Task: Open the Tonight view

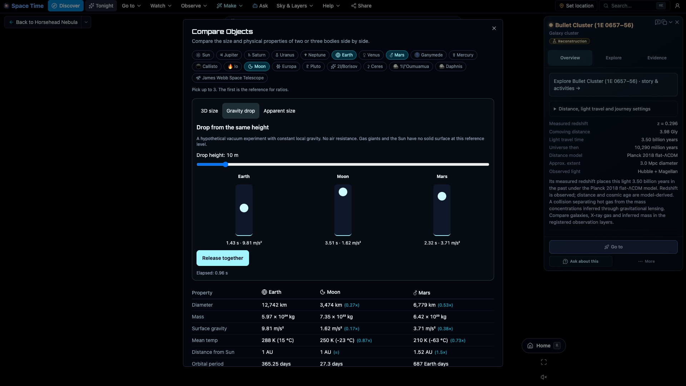Action: (101, 6)
